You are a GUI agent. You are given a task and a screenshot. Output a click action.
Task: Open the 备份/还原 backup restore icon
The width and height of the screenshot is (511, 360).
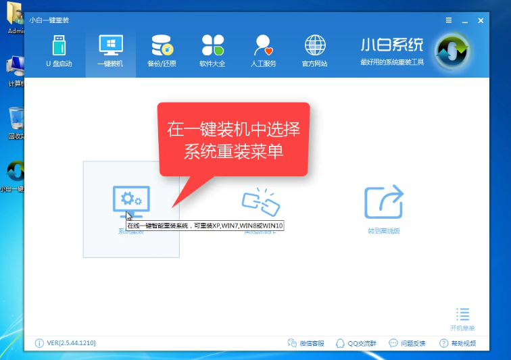[x=162, y=51]
